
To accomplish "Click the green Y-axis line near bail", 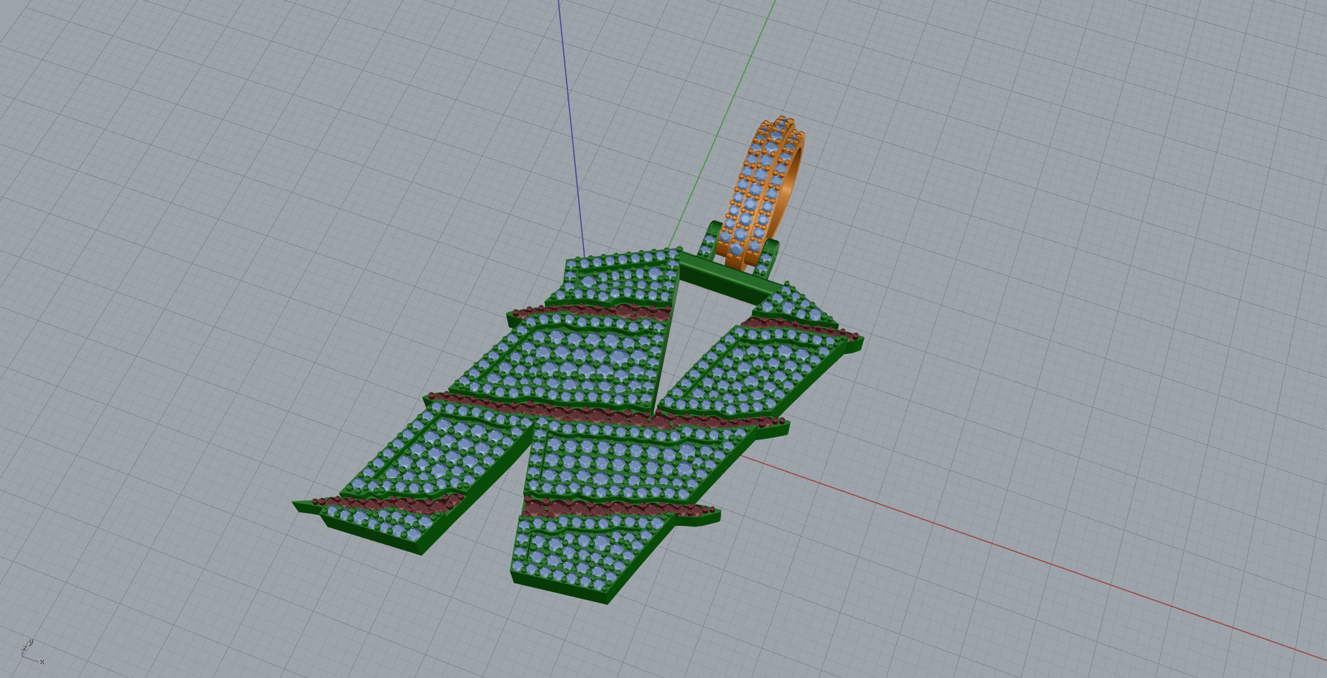I will click(722, 124).
